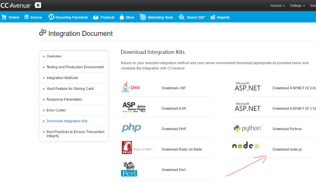This screenshot has height=183, width=316.
Task: Click the node.js logo
Action: click(x=246, y=146)
